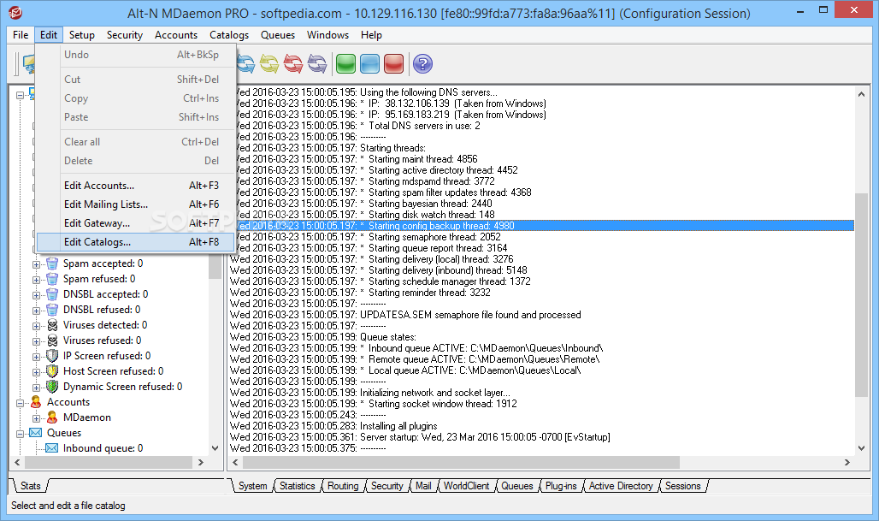This screenshot has height=521, width=879.
Task: Open the Catalogs menu
Action: coord(229,35)
